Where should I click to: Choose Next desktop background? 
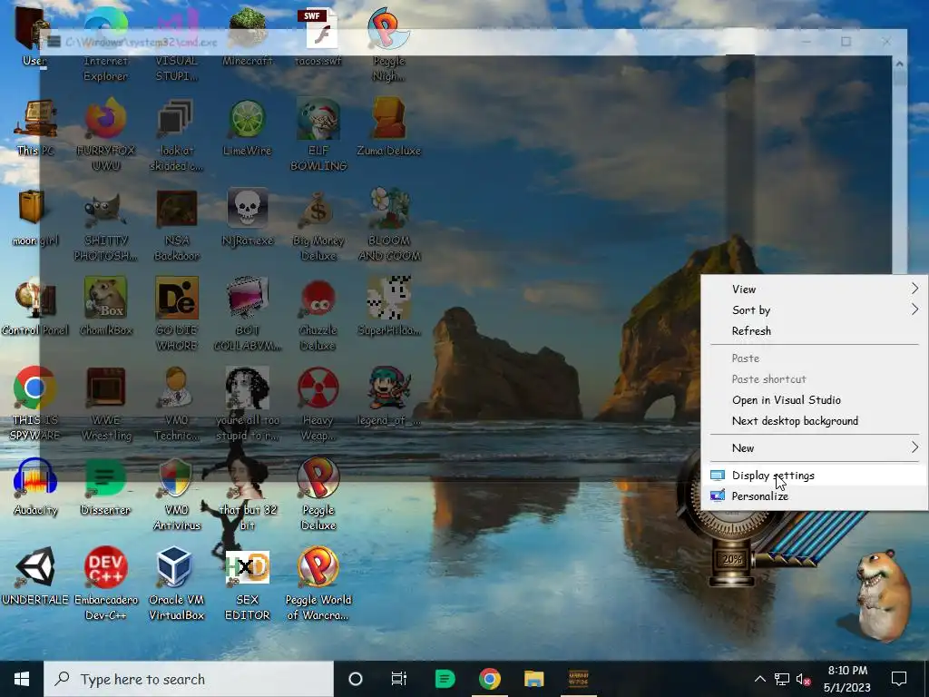(x=815, y=420)
